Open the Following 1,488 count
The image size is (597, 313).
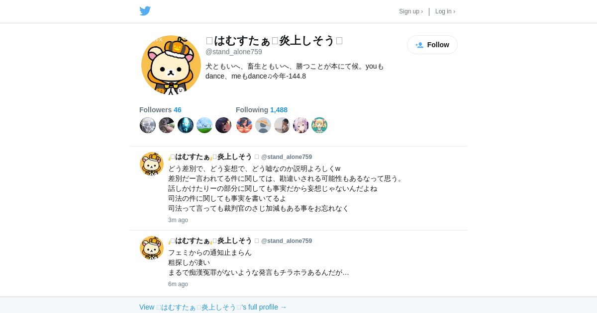[x=262, y=110]
